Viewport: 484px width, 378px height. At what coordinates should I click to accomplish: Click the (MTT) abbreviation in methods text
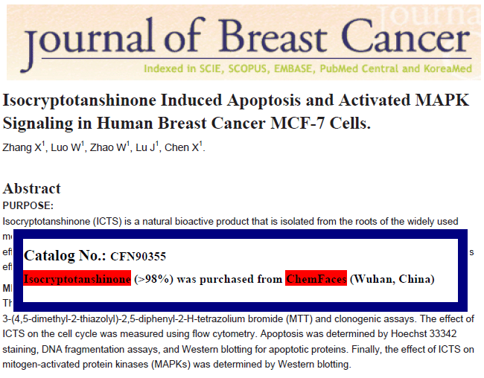point(299,318)
